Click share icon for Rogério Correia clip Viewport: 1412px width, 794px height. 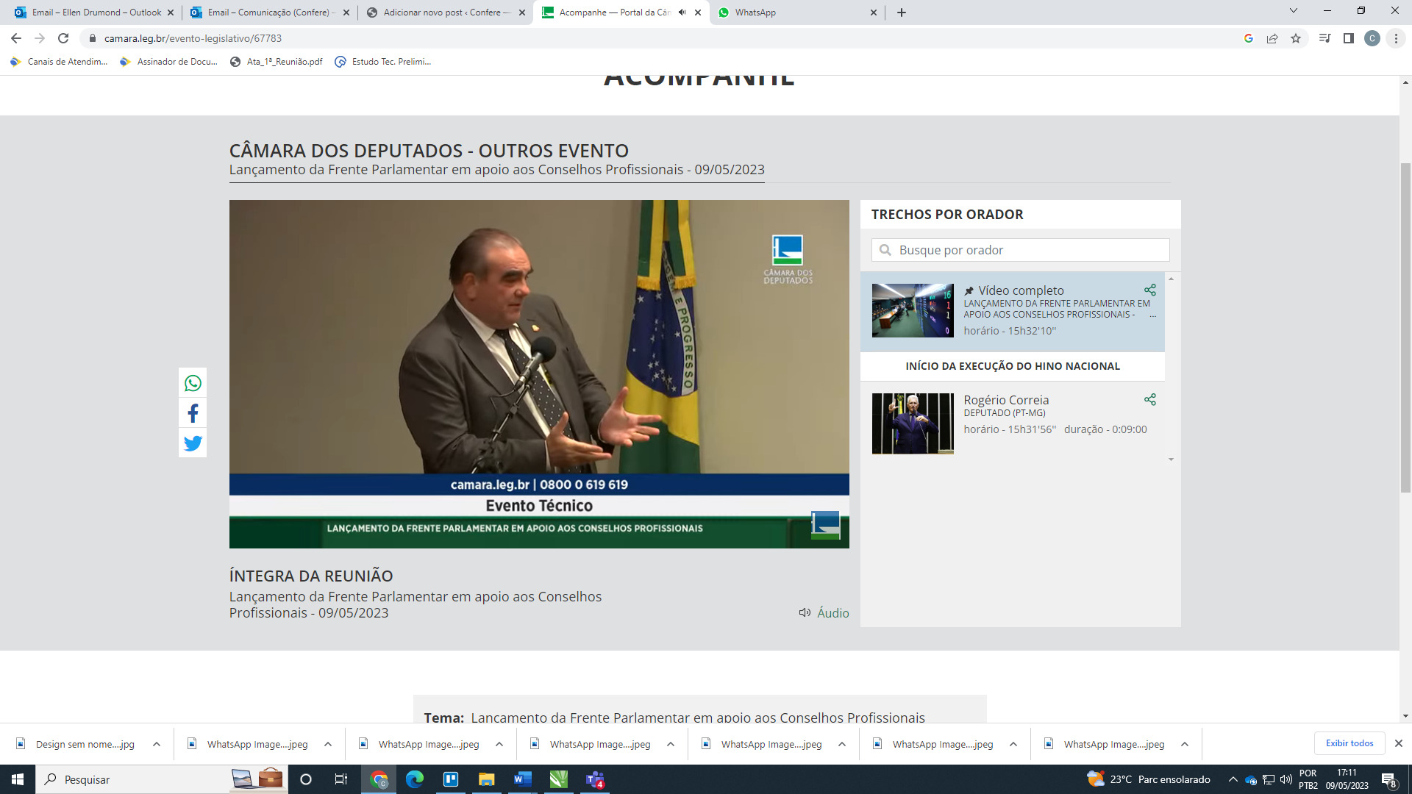(x=1150, y=399)
